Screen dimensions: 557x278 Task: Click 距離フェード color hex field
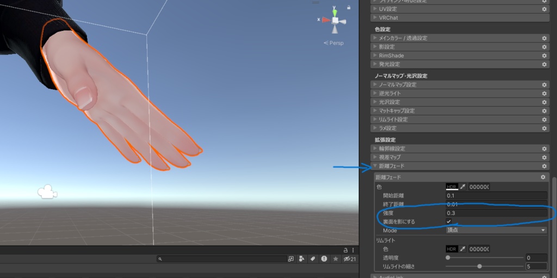tap(479, 187)
